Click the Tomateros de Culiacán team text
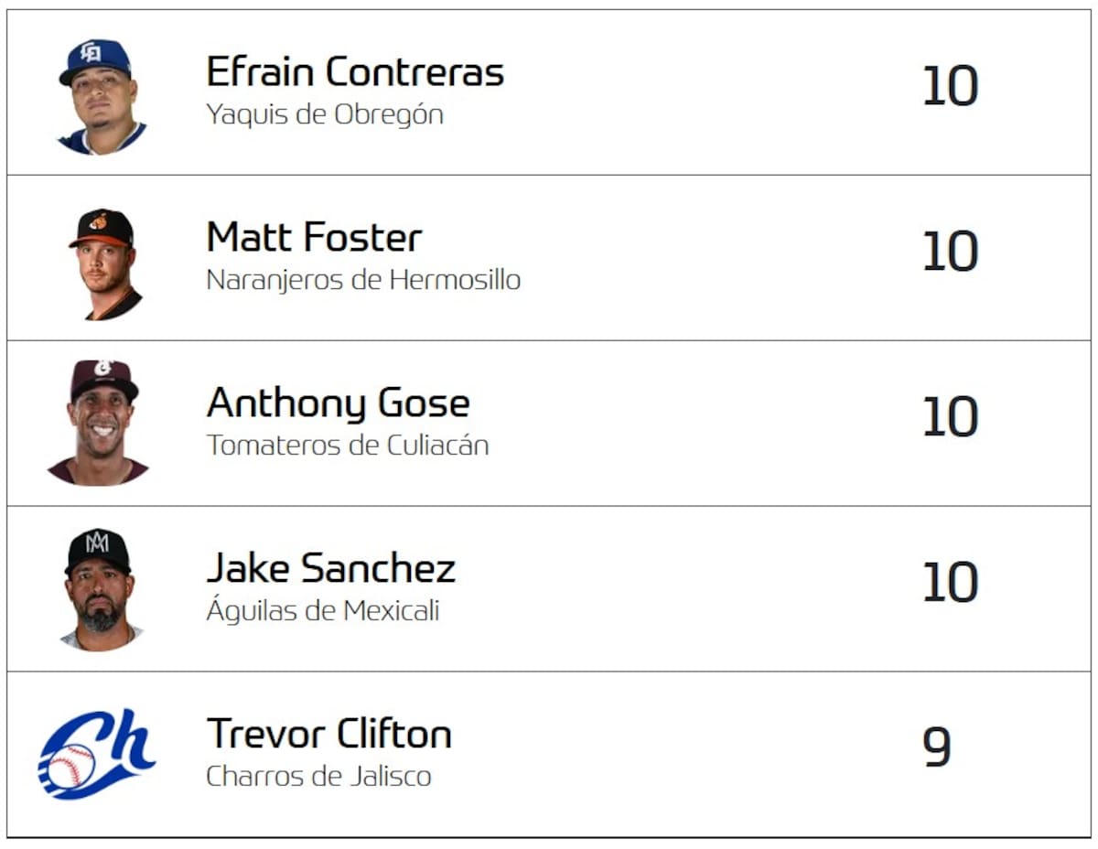 (x=348, y=446)
